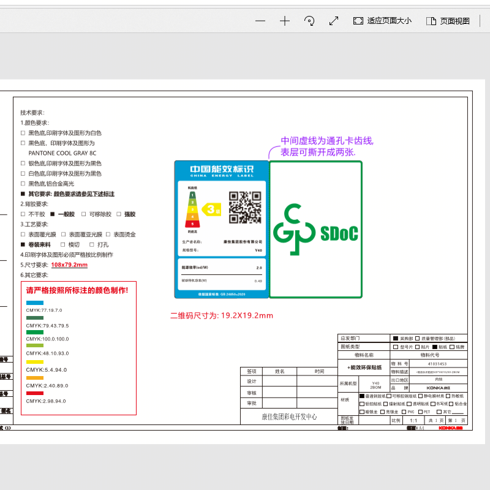Click the 适应页面大小 button

[382, 21]
